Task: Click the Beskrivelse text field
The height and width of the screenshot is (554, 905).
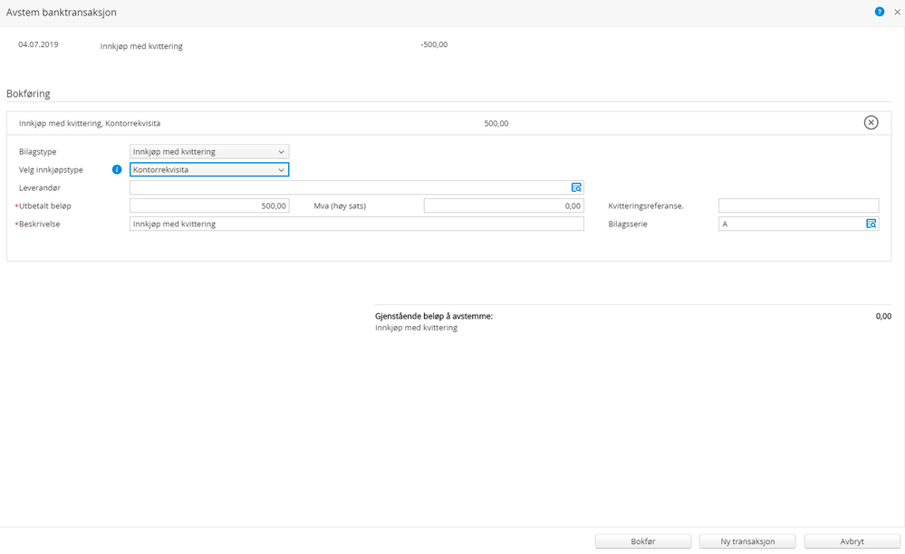Action: pos(357,224)
